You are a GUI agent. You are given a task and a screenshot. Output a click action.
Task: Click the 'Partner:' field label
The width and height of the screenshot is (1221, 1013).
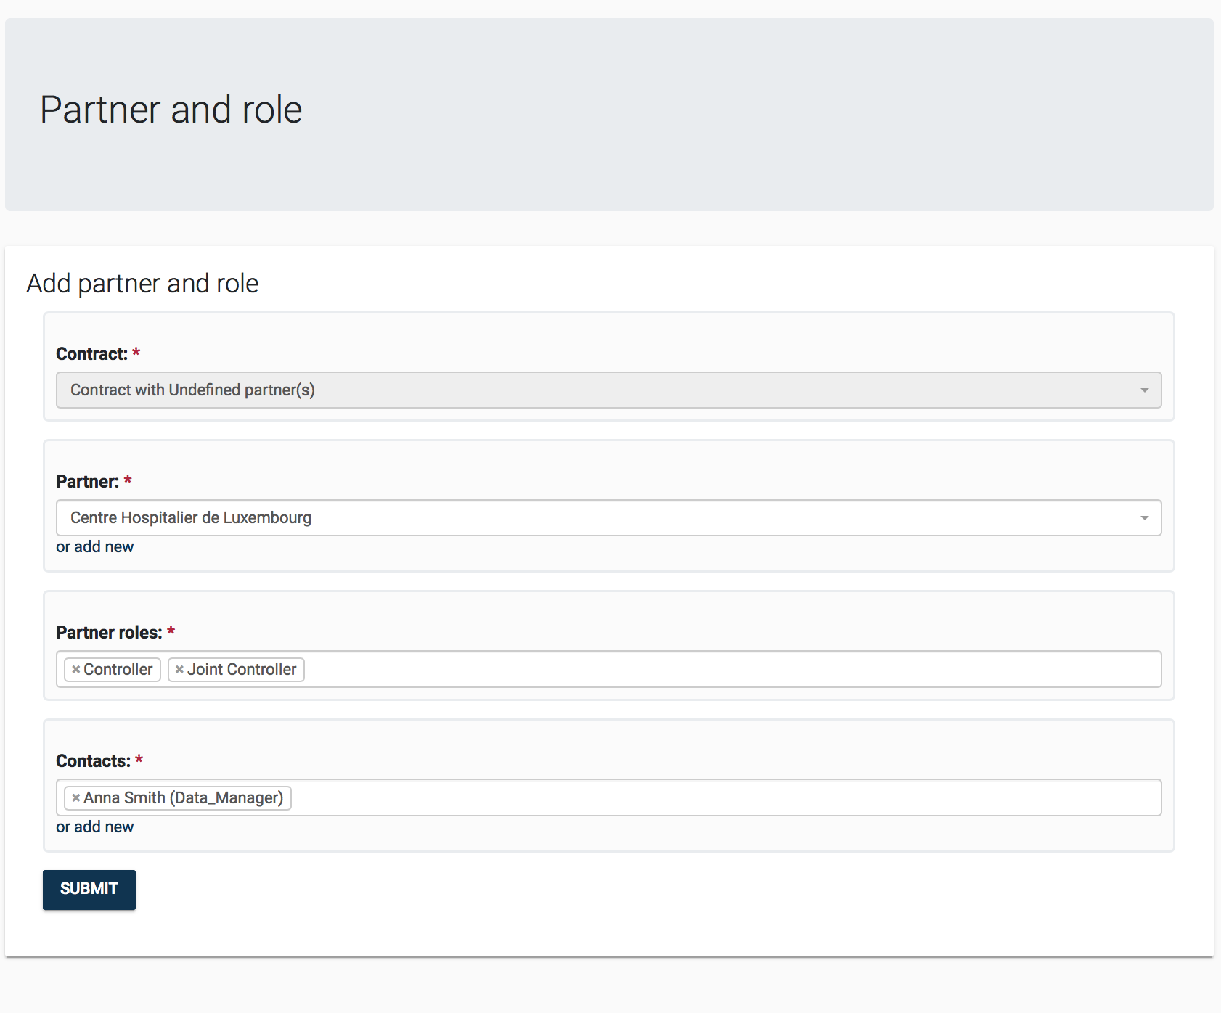[x=87, y=482]
